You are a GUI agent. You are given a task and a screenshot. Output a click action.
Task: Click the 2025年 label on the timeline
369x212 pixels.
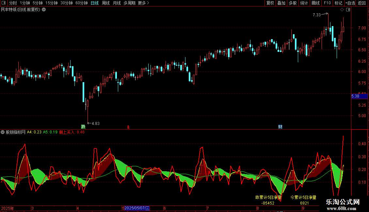(8, 208)
